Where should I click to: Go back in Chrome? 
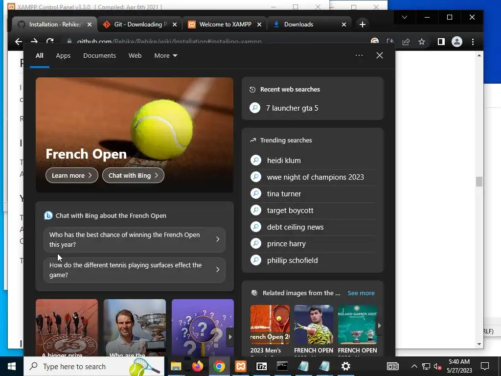pyautogui.click(x=19, y=42)
